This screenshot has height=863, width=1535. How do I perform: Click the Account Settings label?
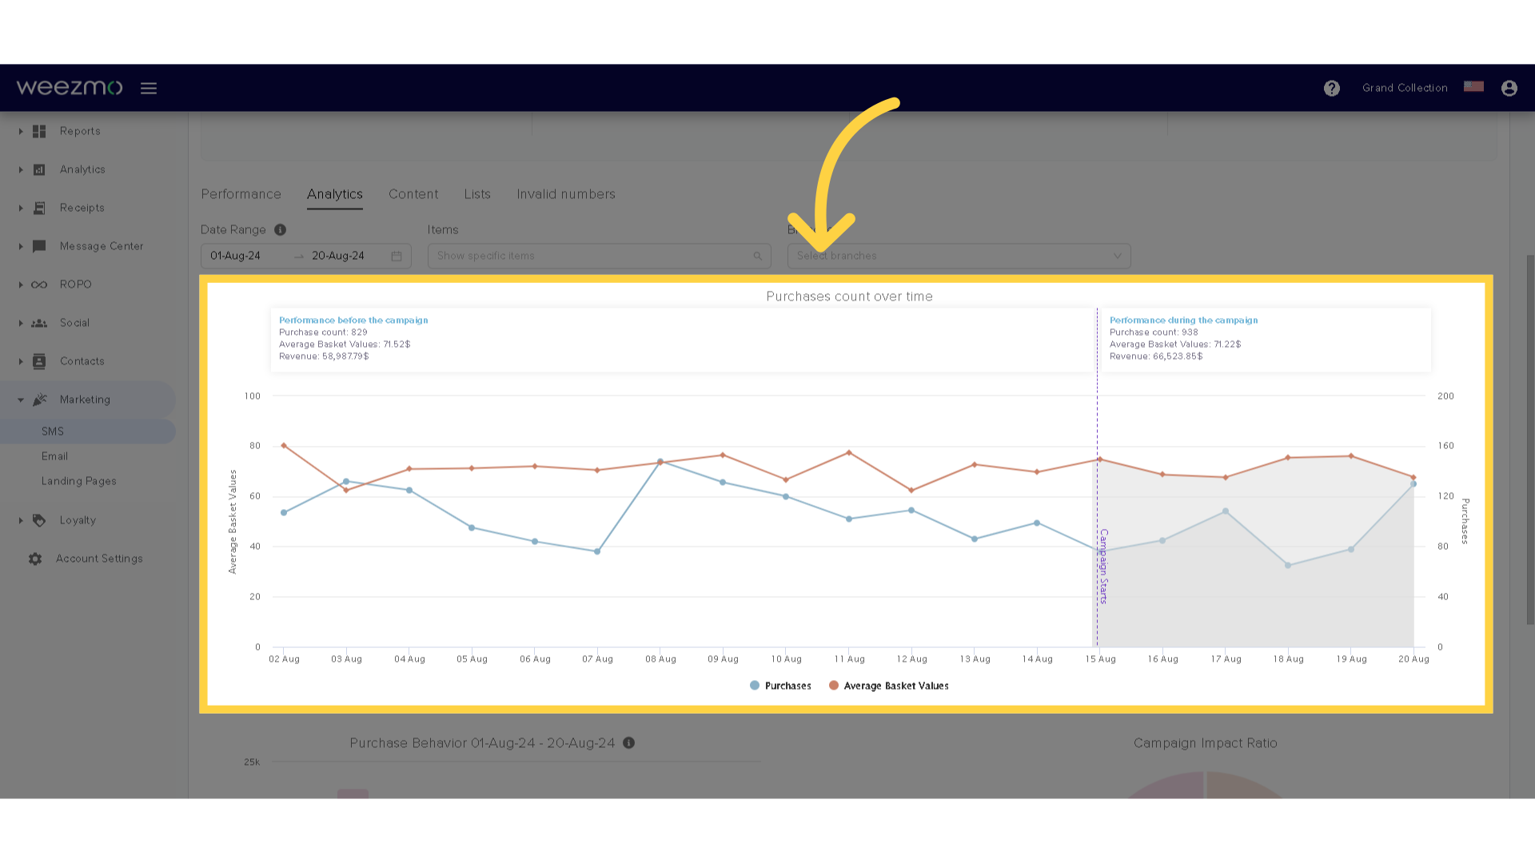click(99, 559)
